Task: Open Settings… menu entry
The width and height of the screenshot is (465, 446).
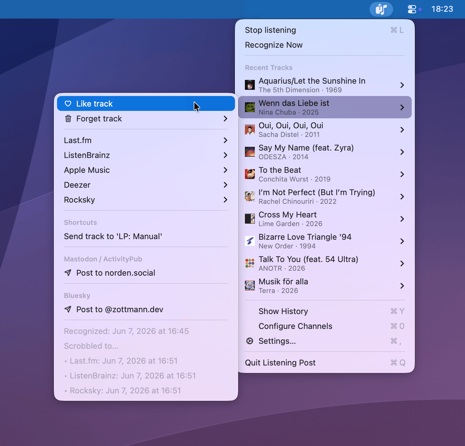Action: point(325,341)
